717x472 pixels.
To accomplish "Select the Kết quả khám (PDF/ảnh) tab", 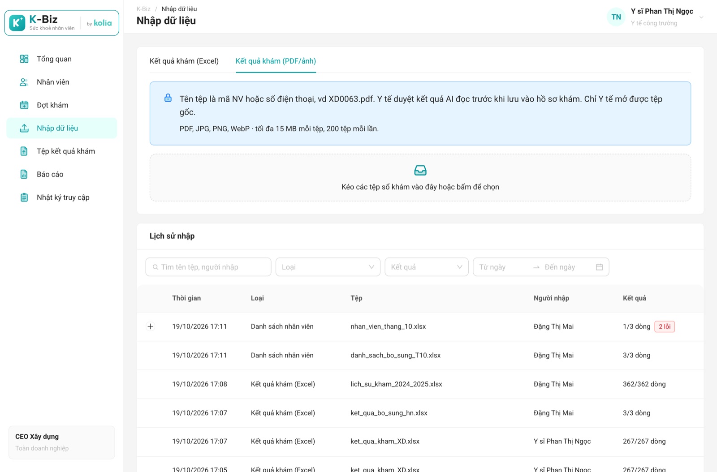I will click(276, 61).
